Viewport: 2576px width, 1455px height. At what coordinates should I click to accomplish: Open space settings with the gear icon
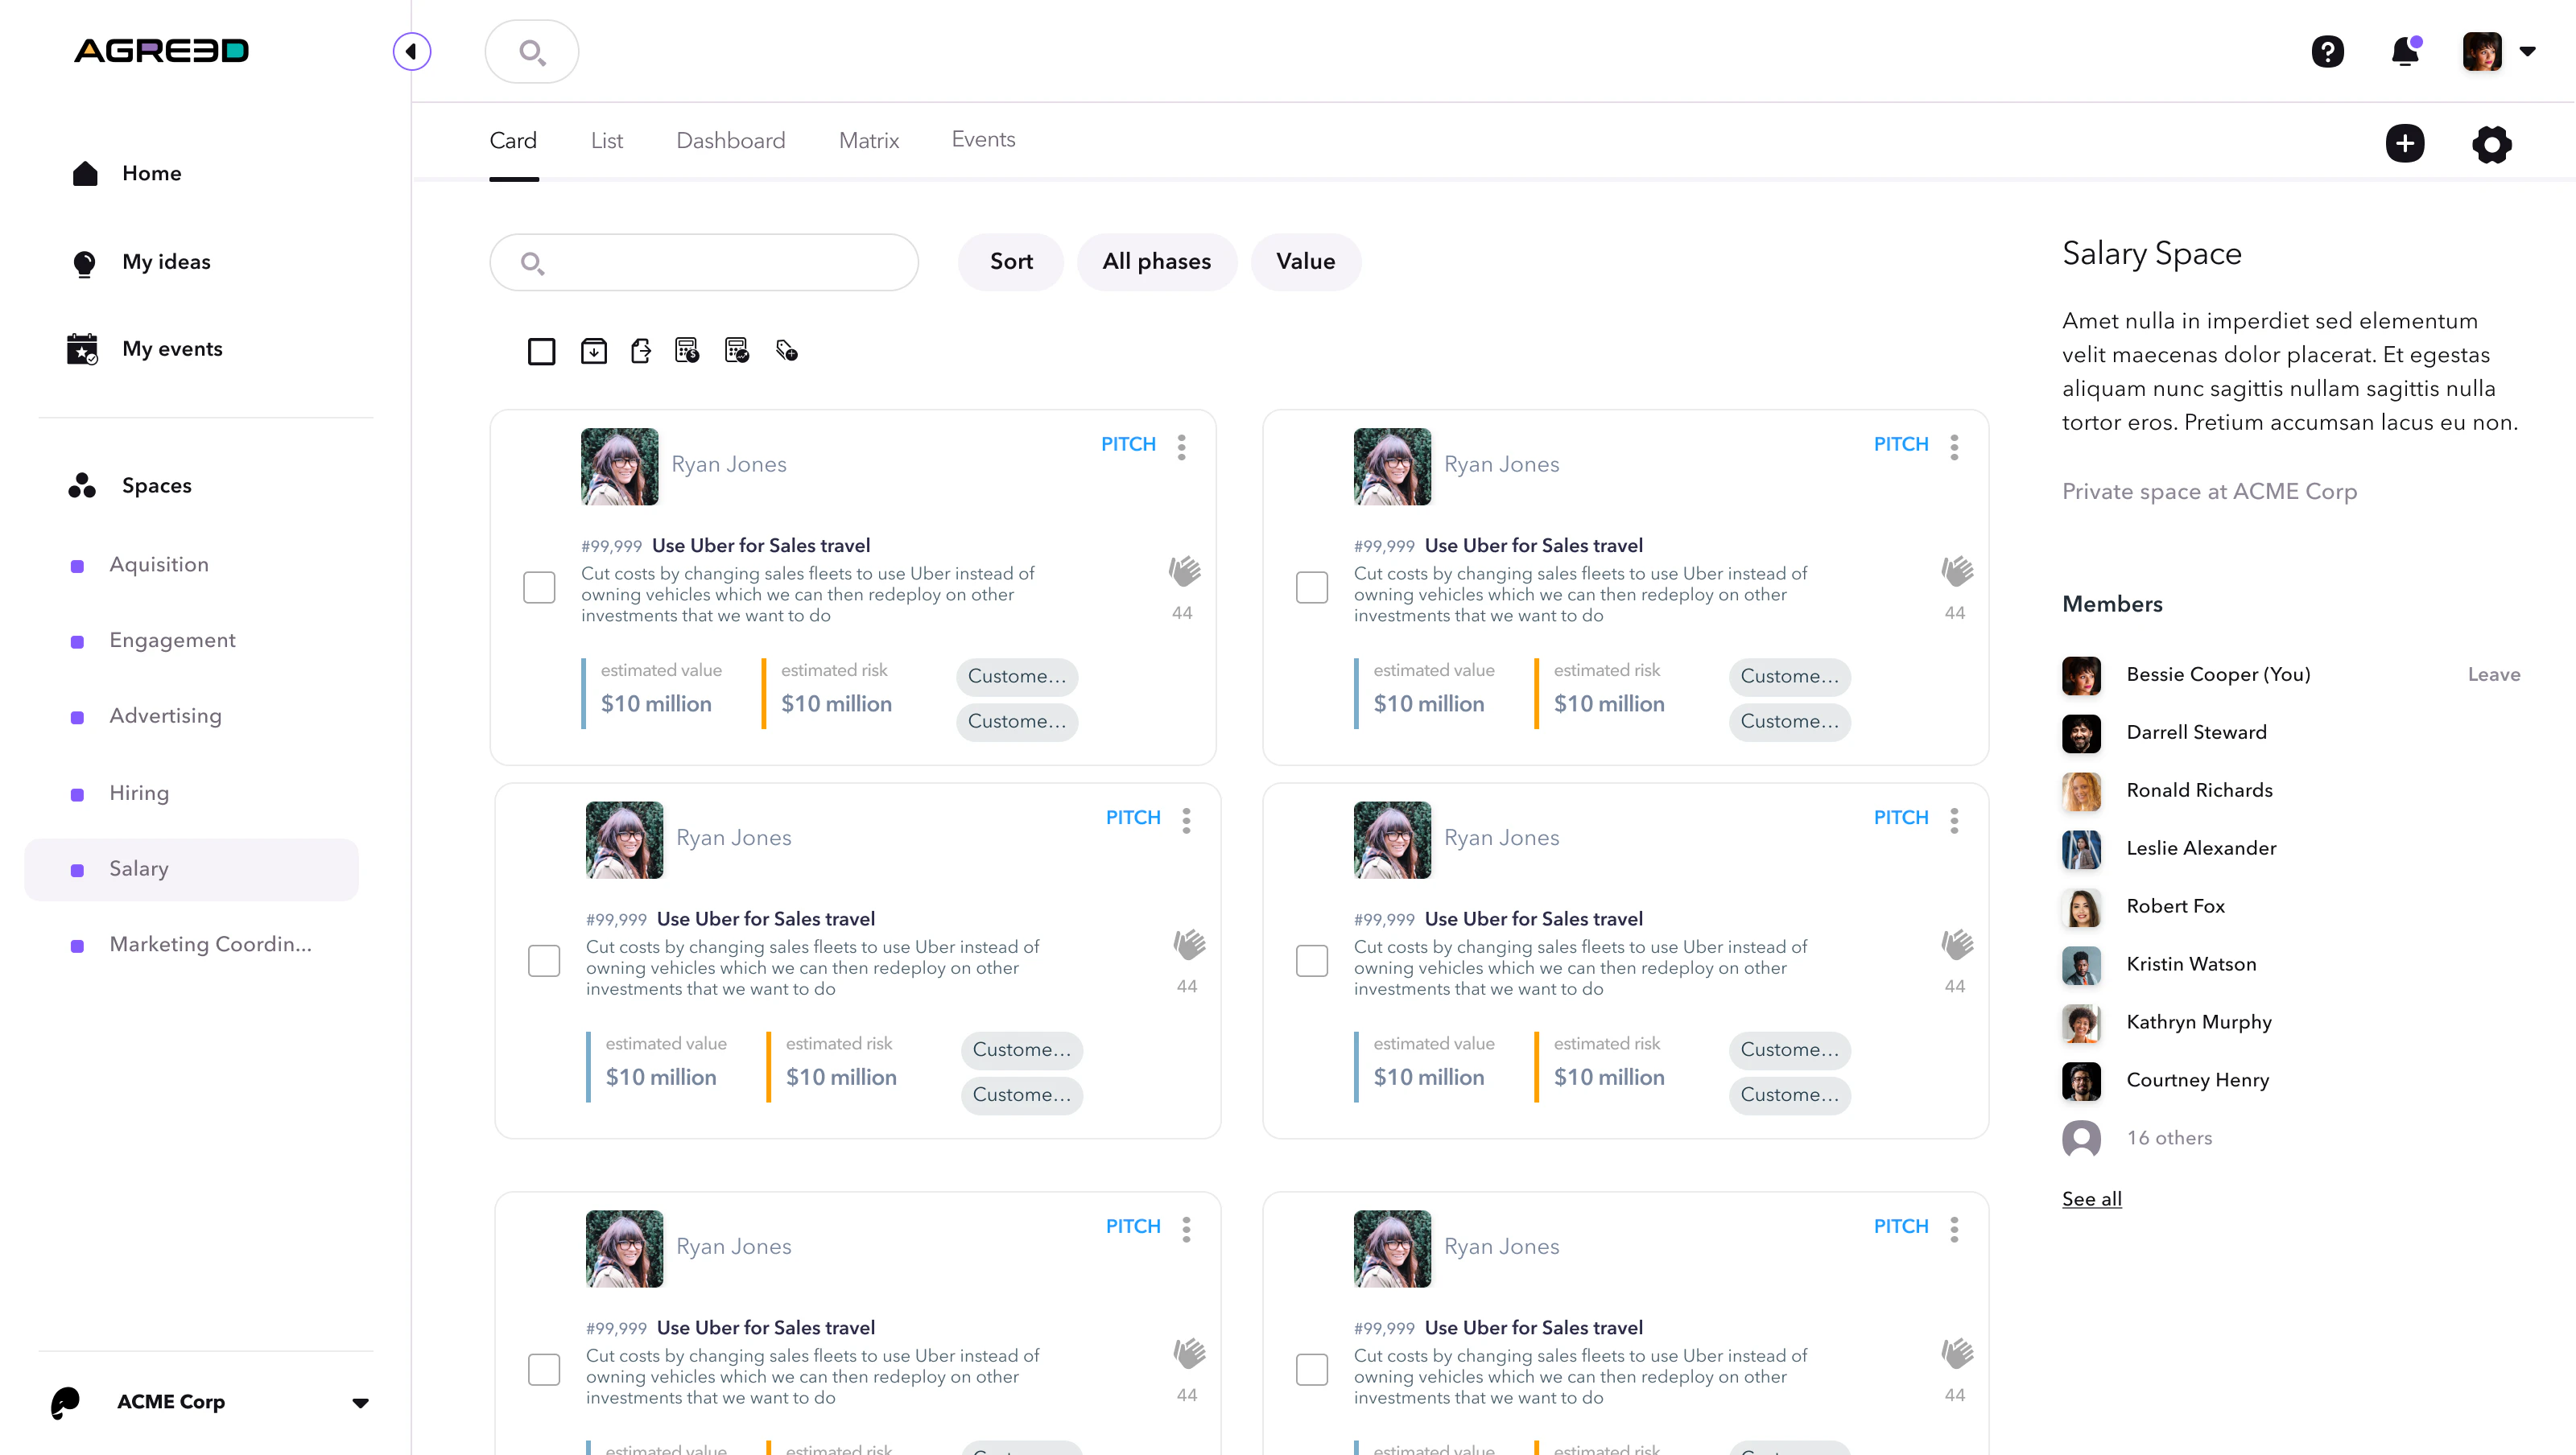[x=2491, y=144]
